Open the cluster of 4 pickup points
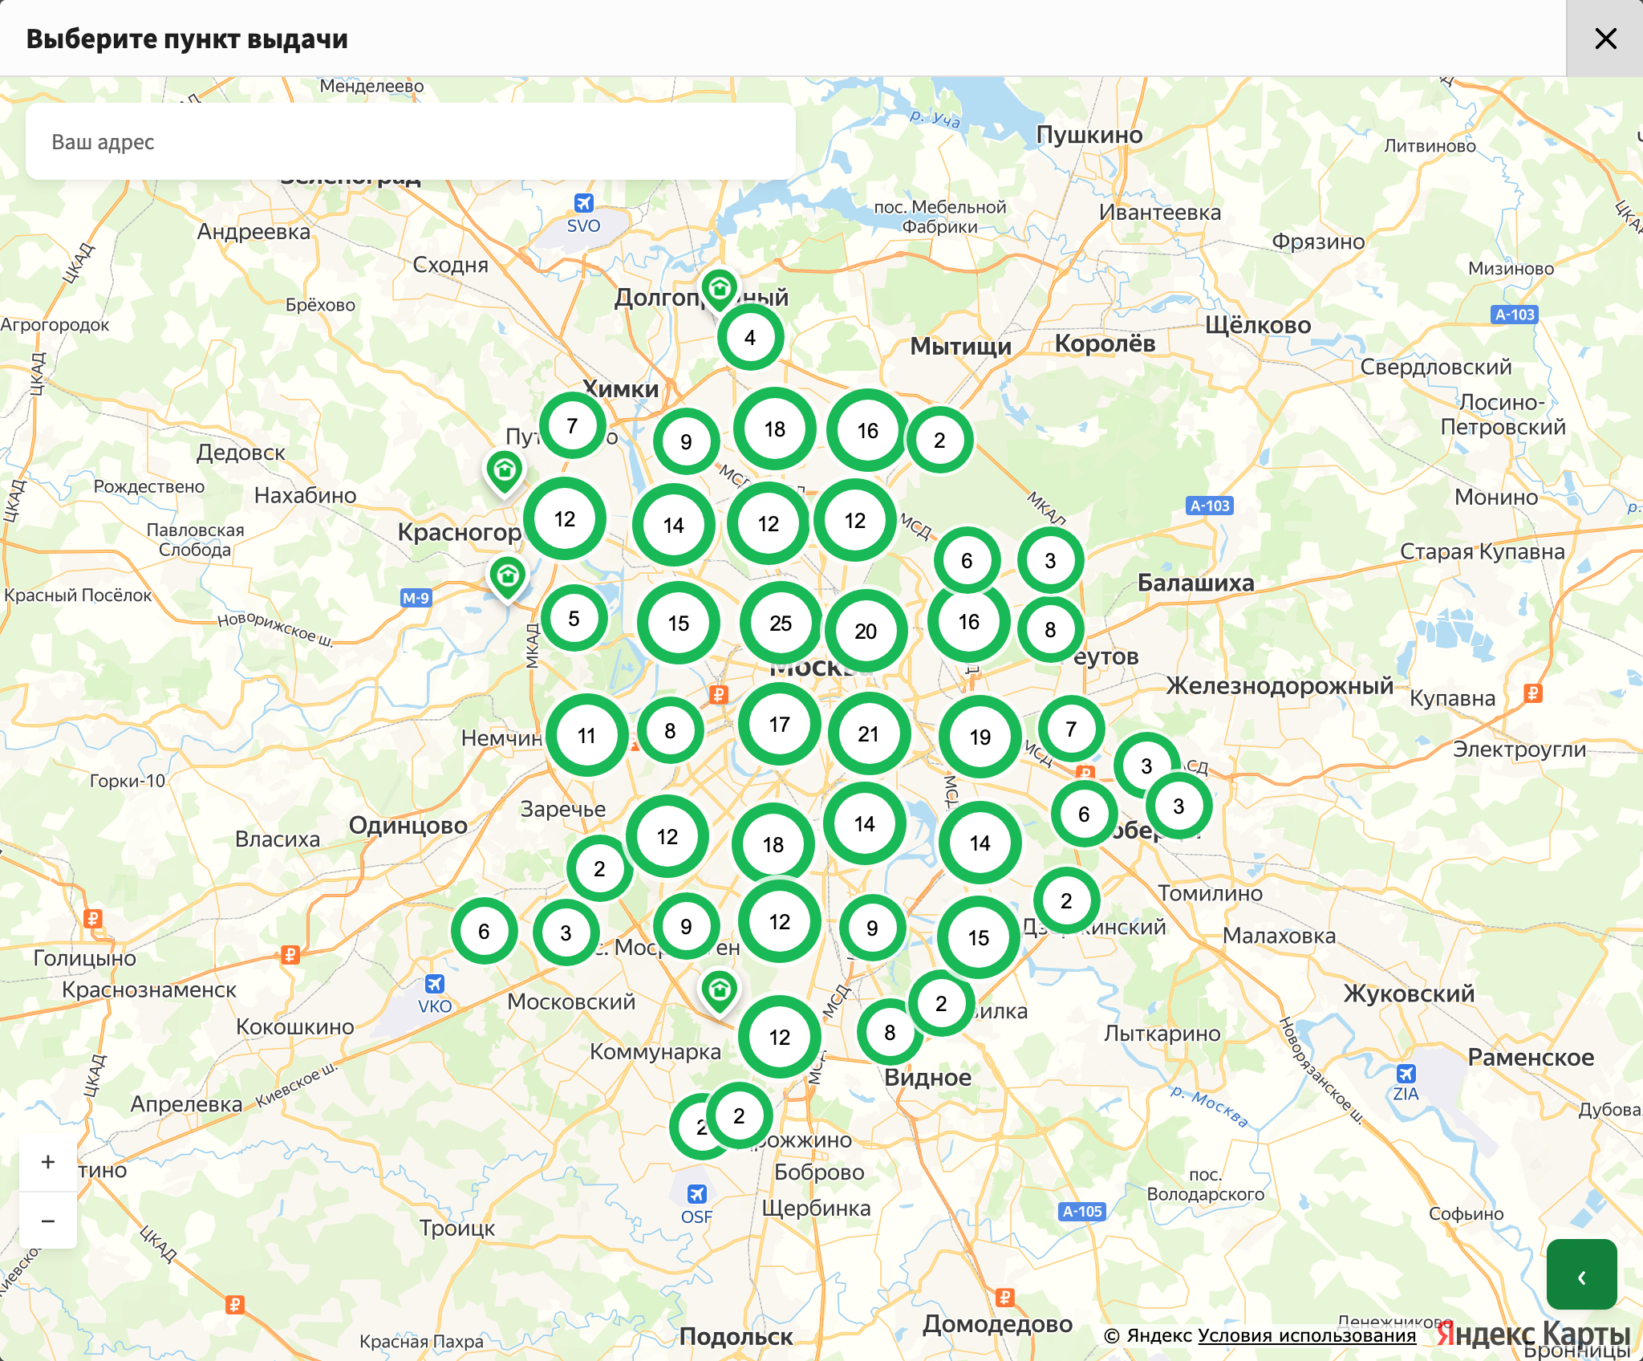Screen dimensions: 1643x1361 [x=750, y=337]
